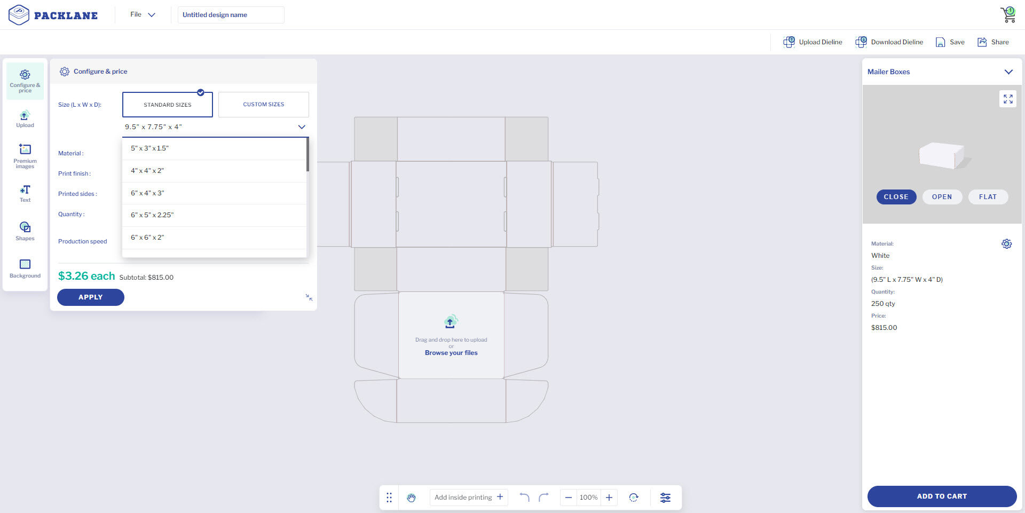
Task: Switch to Custom Sizes option
Action: tap(263, 105)
